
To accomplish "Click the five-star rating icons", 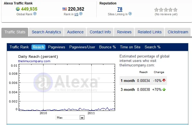I will [166, 9].
